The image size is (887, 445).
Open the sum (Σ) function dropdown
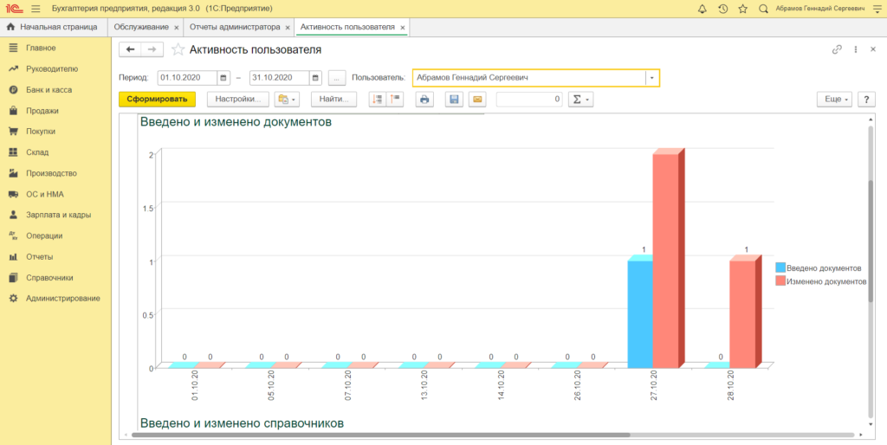580,100
